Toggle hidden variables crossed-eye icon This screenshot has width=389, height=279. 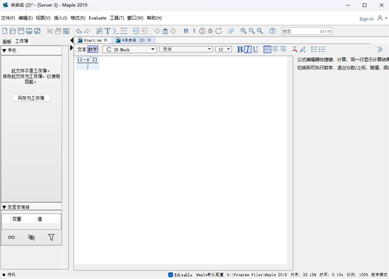[x=31, y=238]
